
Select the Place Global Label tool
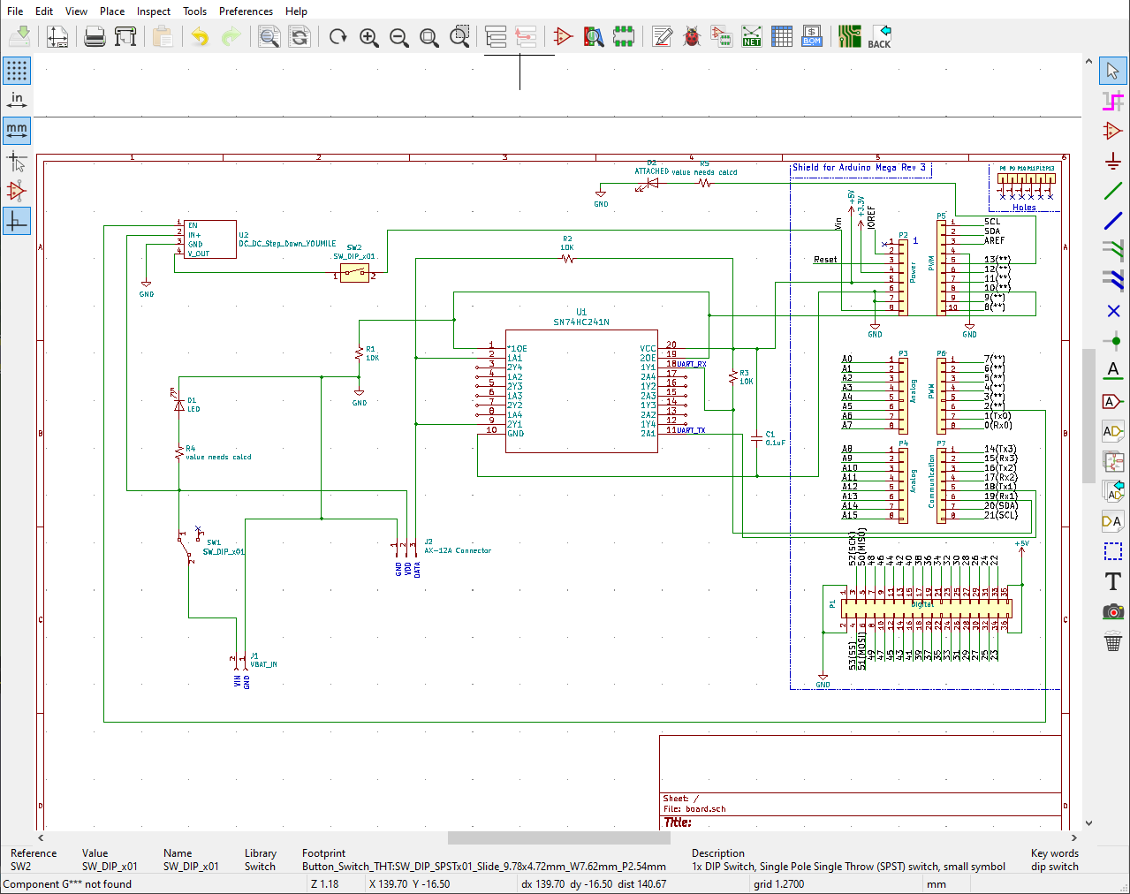click(1113, 401)
